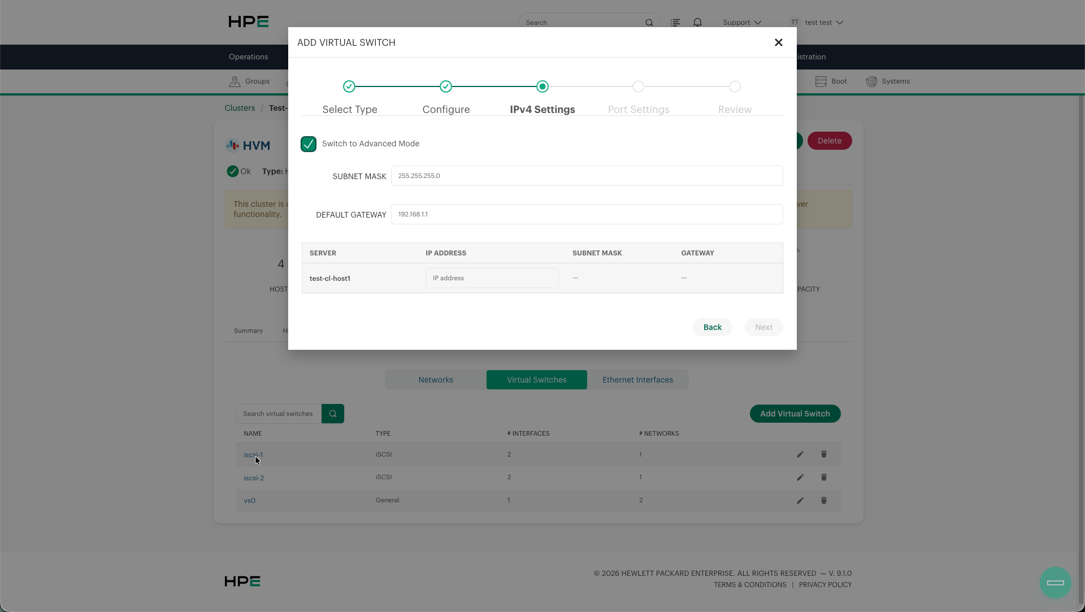Click the IP address field for test-cl-host1
The height and width of the screenshot is (612, 1085).
coord(492,278)
